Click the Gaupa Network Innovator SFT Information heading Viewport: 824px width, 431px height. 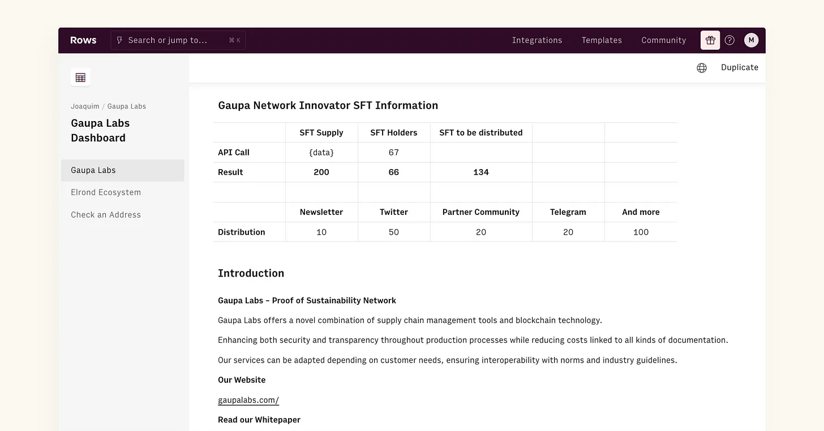pyautogui.click(x=328, y=105)
